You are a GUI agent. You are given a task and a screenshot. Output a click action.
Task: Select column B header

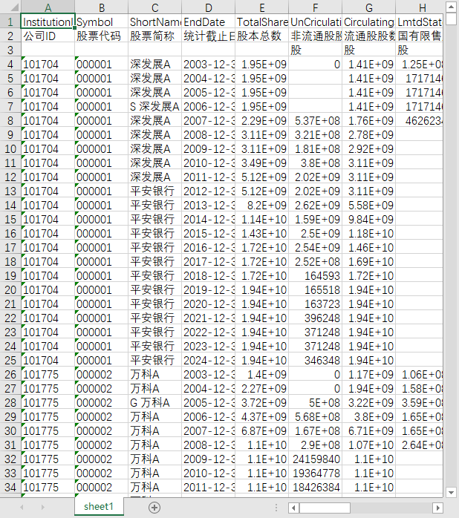tap(102, 7)
